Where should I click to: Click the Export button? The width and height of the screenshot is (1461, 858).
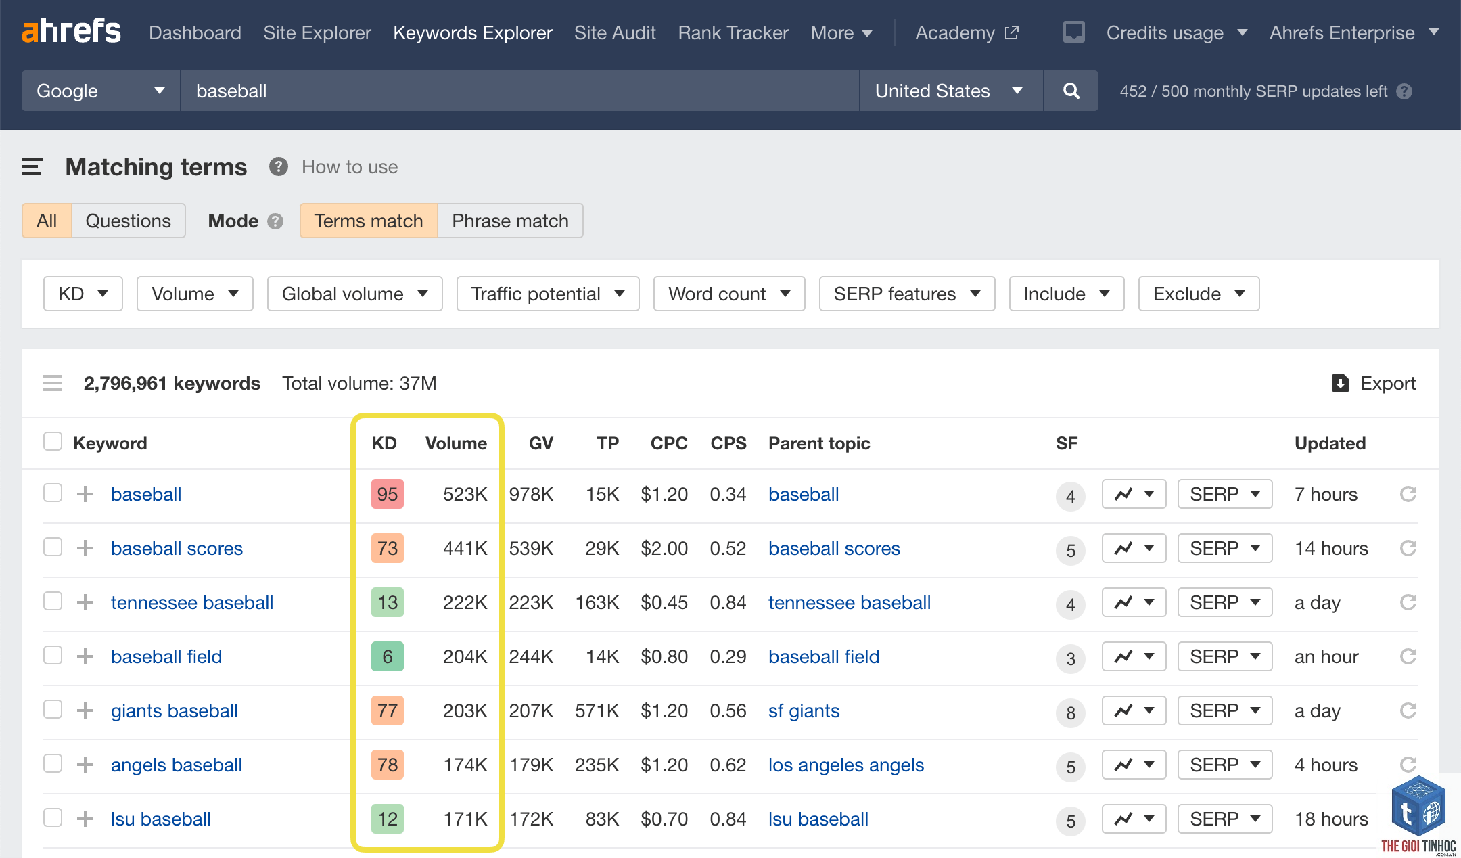tap(1374, 384)
